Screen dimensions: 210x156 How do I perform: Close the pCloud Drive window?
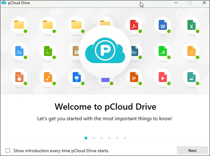pos(204,3)
